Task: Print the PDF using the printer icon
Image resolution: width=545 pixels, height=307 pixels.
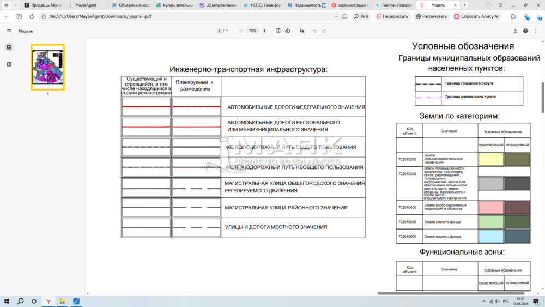Action: [x=525, y=31]
